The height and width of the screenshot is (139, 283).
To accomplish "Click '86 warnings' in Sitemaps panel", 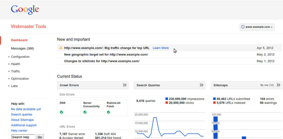I will click(x=268, y=103).
